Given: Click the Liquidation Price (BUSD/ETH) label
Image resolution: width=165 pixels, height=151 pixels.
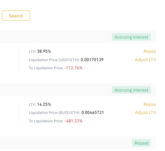Looking at the screenshot, I should point(55,112).
